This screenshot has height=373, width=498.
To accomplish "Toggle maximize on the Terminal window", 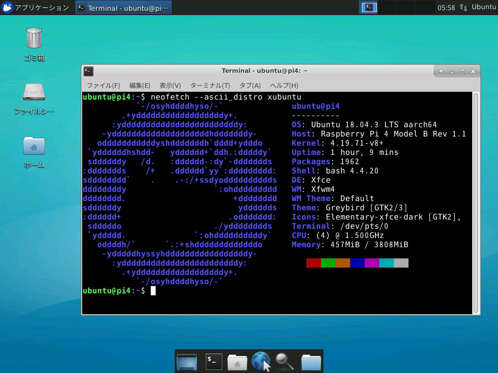I will tap(462, 71).
